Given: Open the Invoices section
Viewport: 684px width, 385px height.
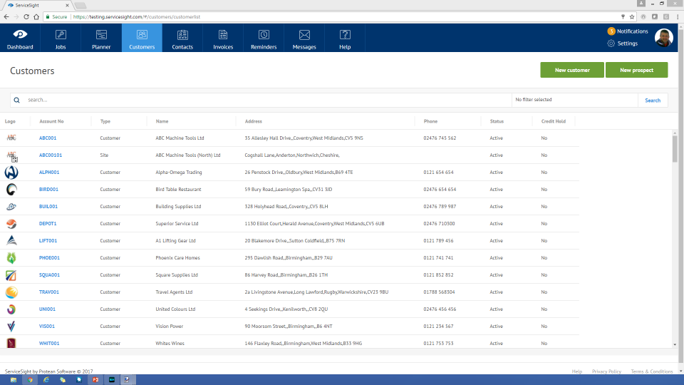Looking at the screenshot, I should [223, 38].
